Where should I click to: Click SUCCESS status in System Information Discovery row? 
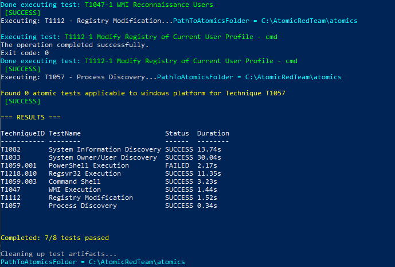[x=179, y=149]
